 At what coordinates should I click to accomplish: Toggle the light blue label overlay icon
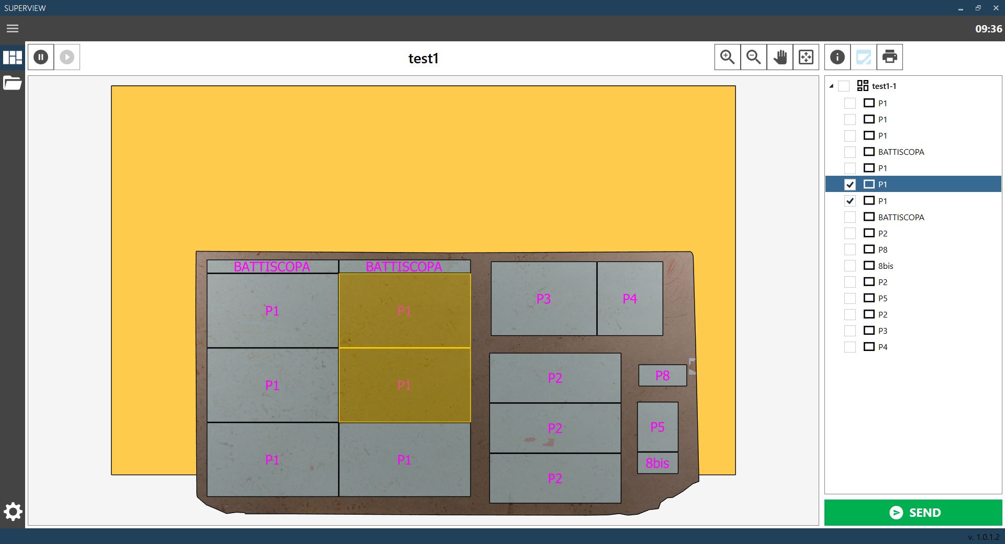864,57
